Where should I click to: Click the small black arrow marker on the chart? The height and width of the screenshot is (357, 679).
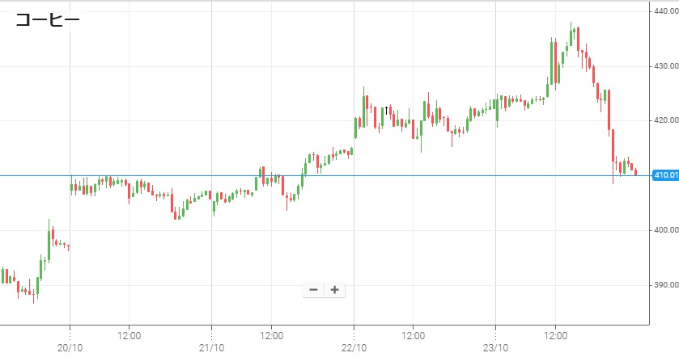click(387, 109)
